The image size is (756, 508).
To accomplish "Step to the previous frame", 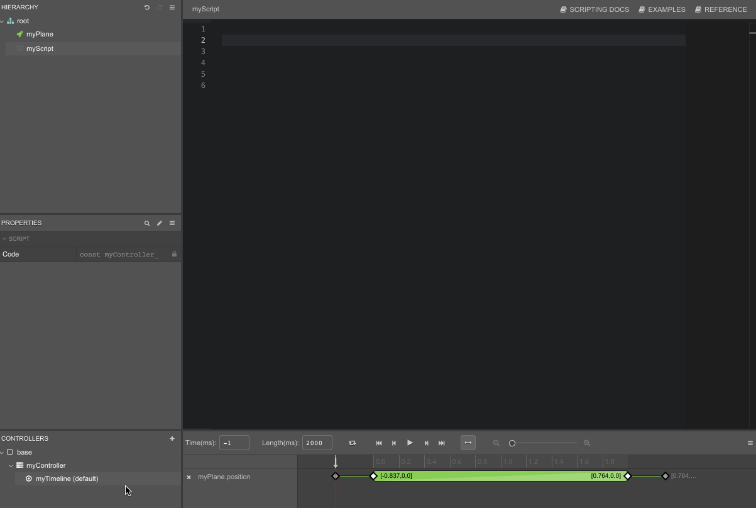I will tap(394, 443).
